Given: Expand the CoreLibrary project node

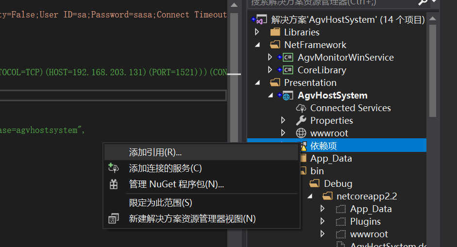Looking at the screenshot, I should coord(270,69).
